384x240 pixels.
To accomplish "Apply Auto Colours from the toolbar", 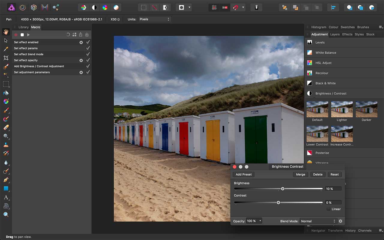I will click(105, 7).
